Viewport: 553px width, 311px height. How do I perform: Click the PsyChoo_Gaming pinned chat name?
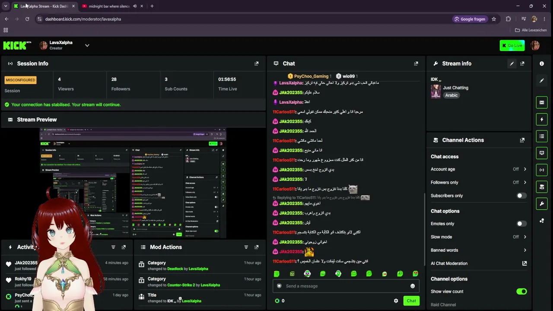pos(311,76)
